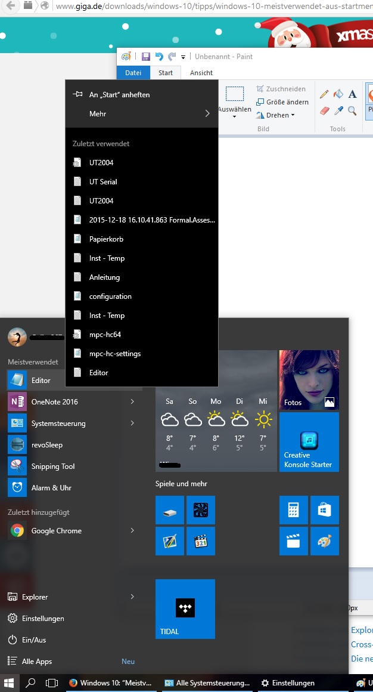Select the Magnifier tool in Paint
Image resolution: width=373 pixels, height=692 pixels.
pos(352,110)
